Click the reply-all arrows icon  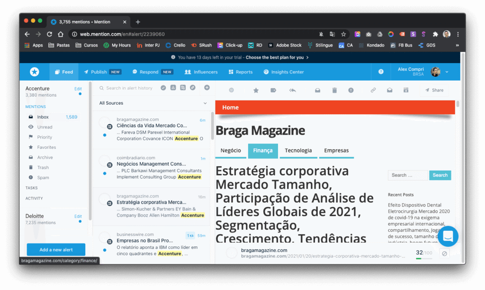[x=293, y=90]
